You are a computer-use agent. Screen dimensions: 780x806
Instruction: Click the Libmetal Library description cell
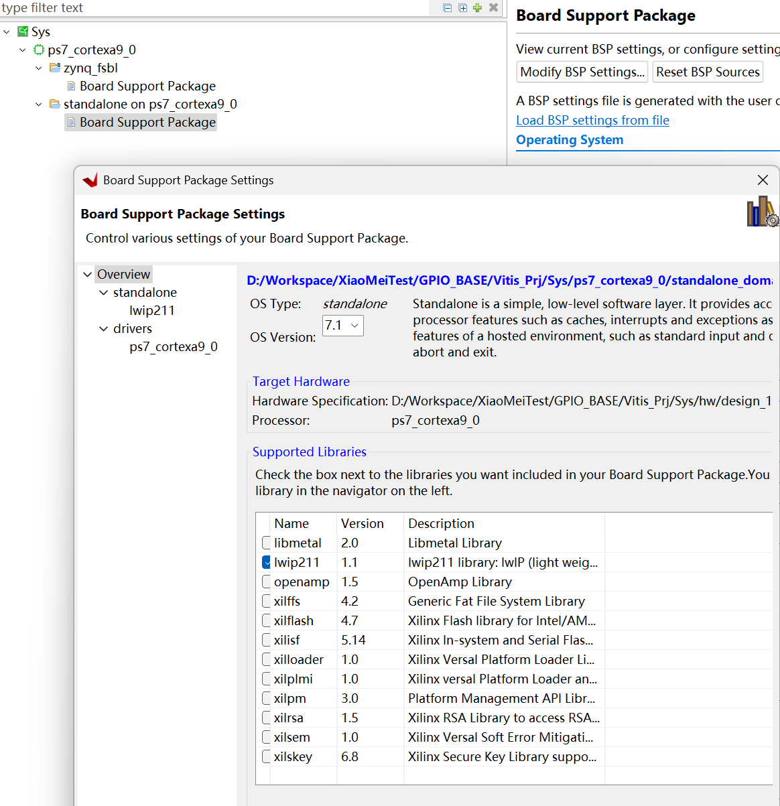coord(454,543)
